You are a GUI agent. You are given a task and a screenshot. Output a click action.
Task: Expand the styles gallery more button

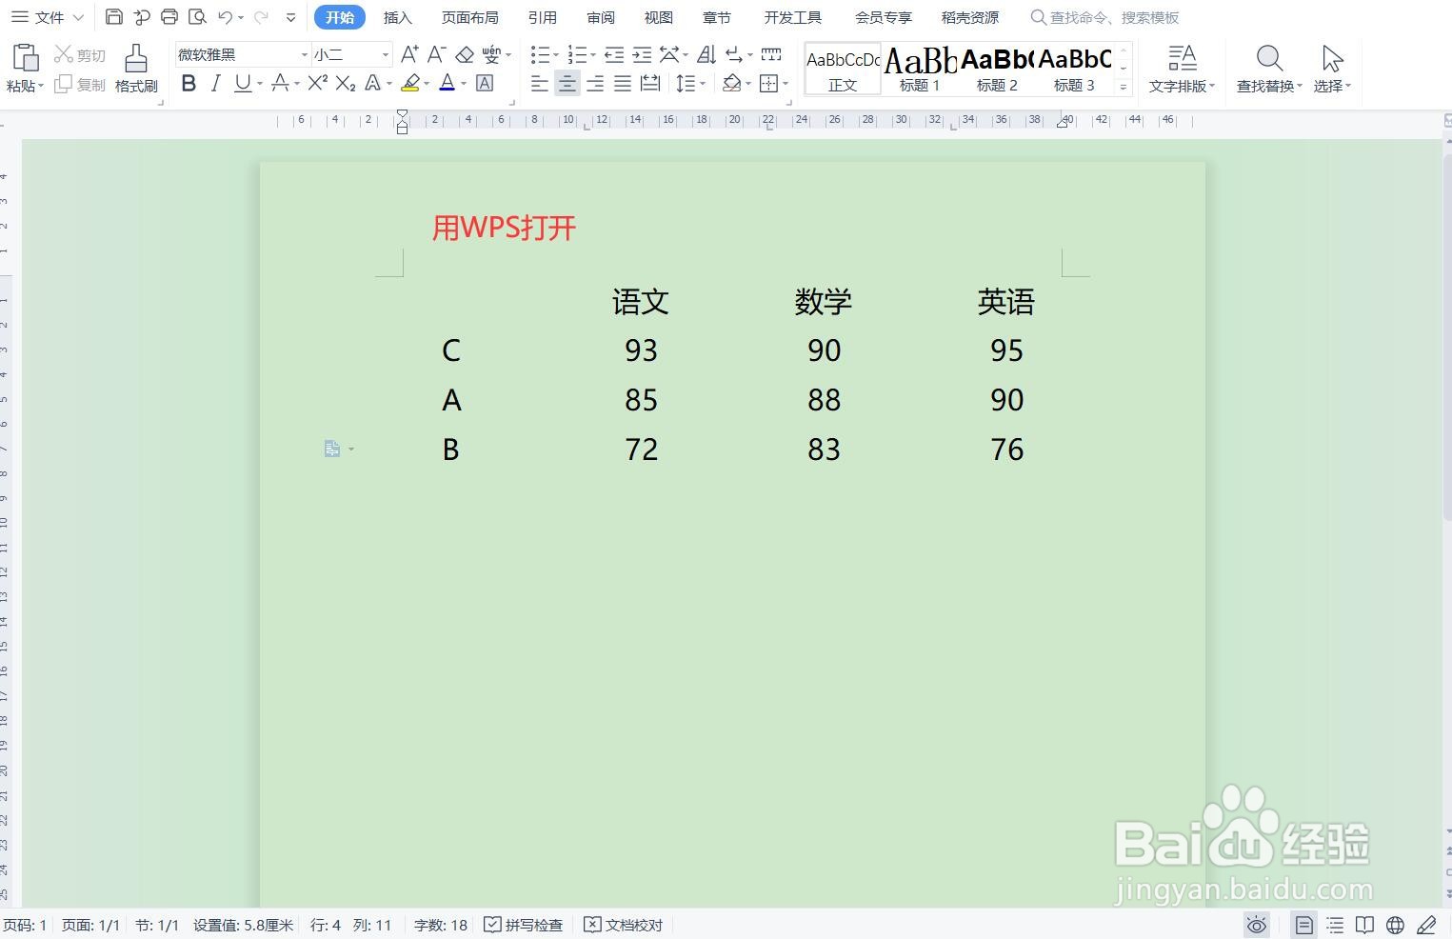(1124, 87)
